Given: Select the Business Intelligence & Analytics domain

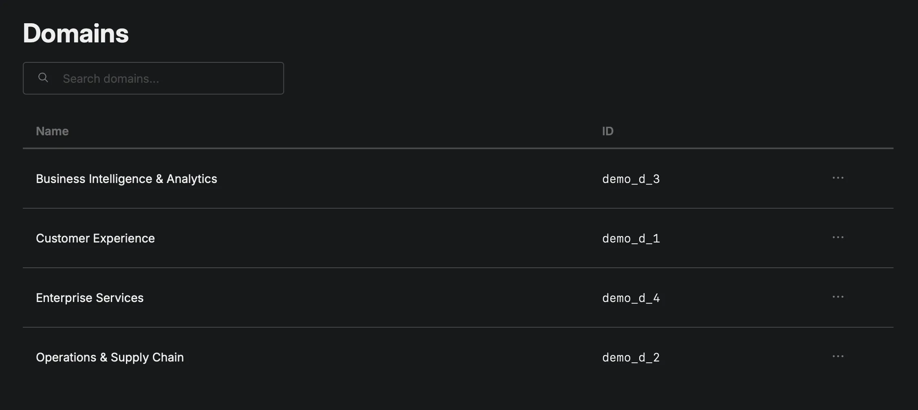Looking at the screenshot, I should tap(126, 179).
